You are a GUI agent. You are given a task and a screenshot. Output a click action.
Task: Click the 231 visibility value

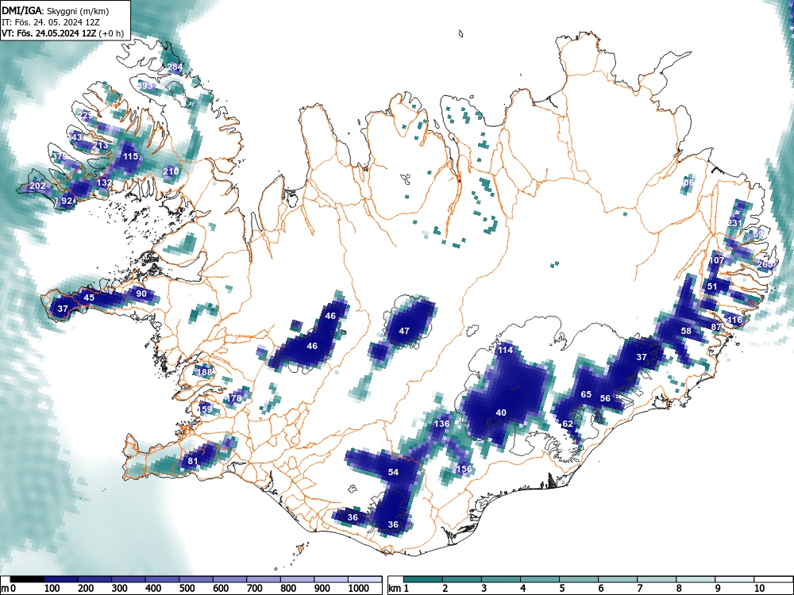[734, 223]
